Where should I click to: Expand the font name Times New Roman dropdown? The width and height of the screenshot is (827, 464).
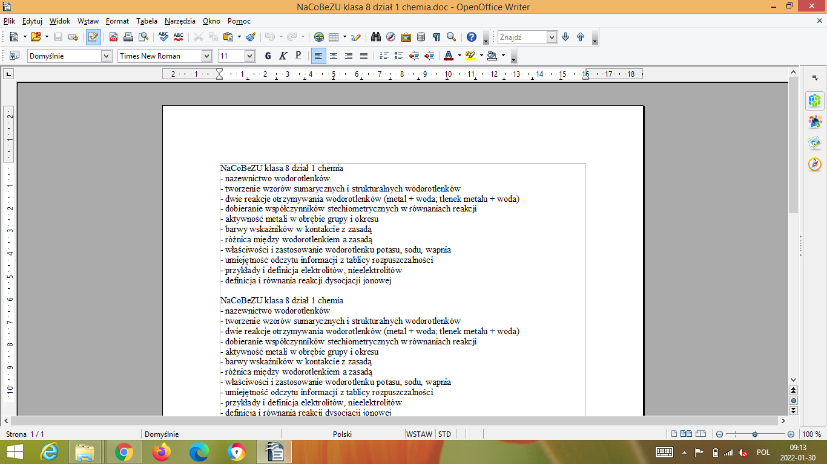(206, 56)
